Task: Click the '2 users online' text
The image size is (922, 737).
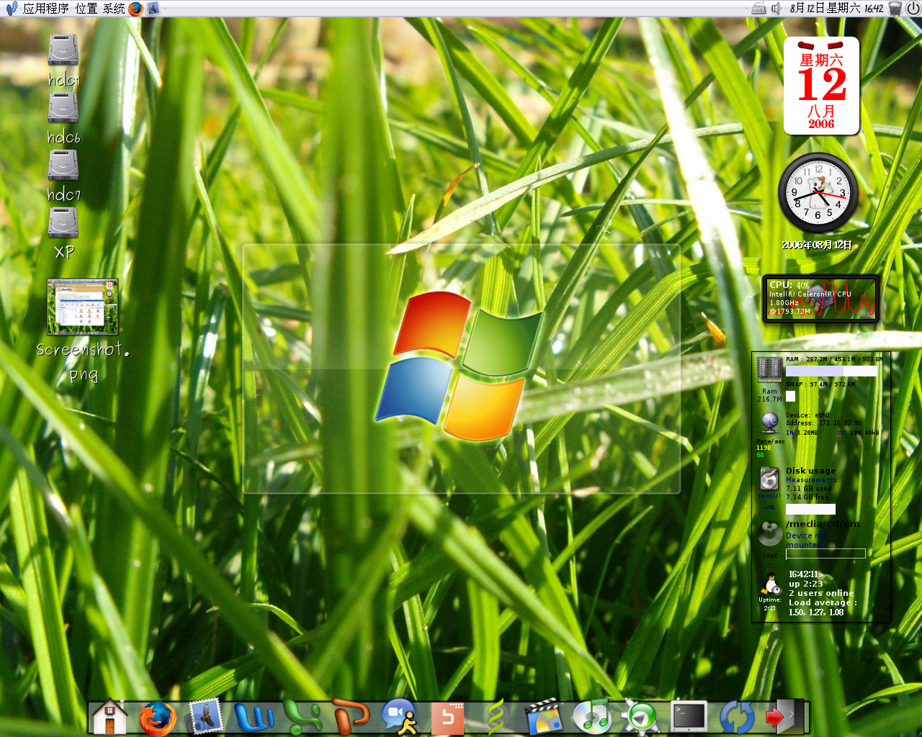Action: [821, 593]
